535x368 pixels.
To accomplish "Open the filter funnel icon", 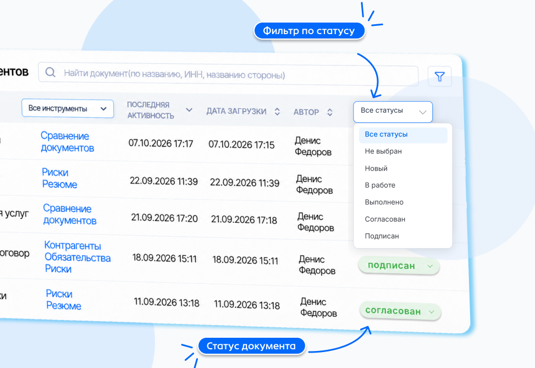I will tap(439, 76).
